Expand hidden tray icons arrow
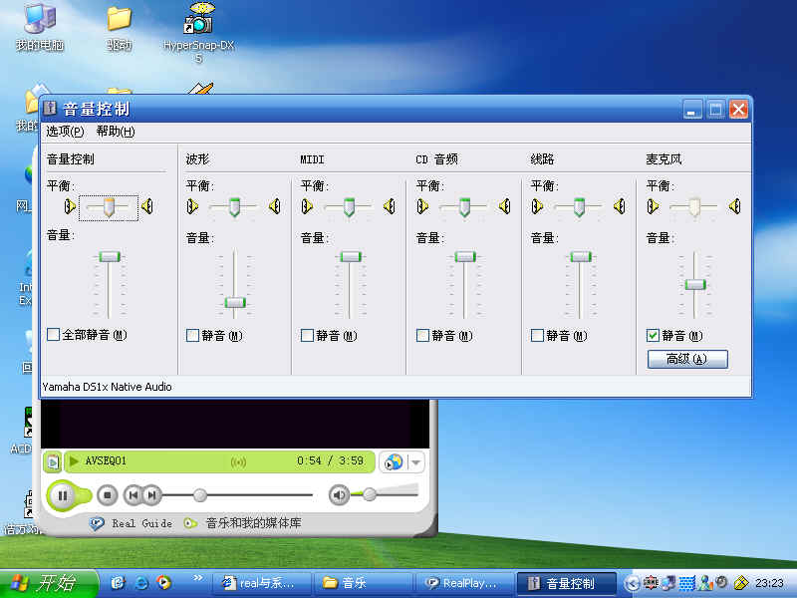Screen dimensions: 797x598 [632, 583]
